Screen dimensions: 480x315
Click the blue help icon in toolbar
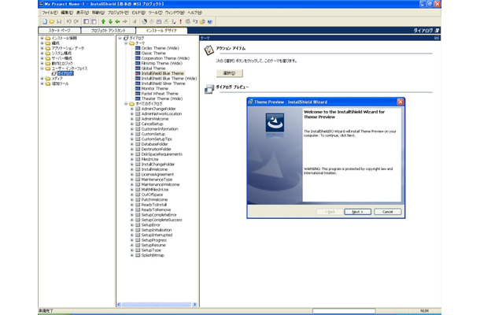click(x=209, y=21)
